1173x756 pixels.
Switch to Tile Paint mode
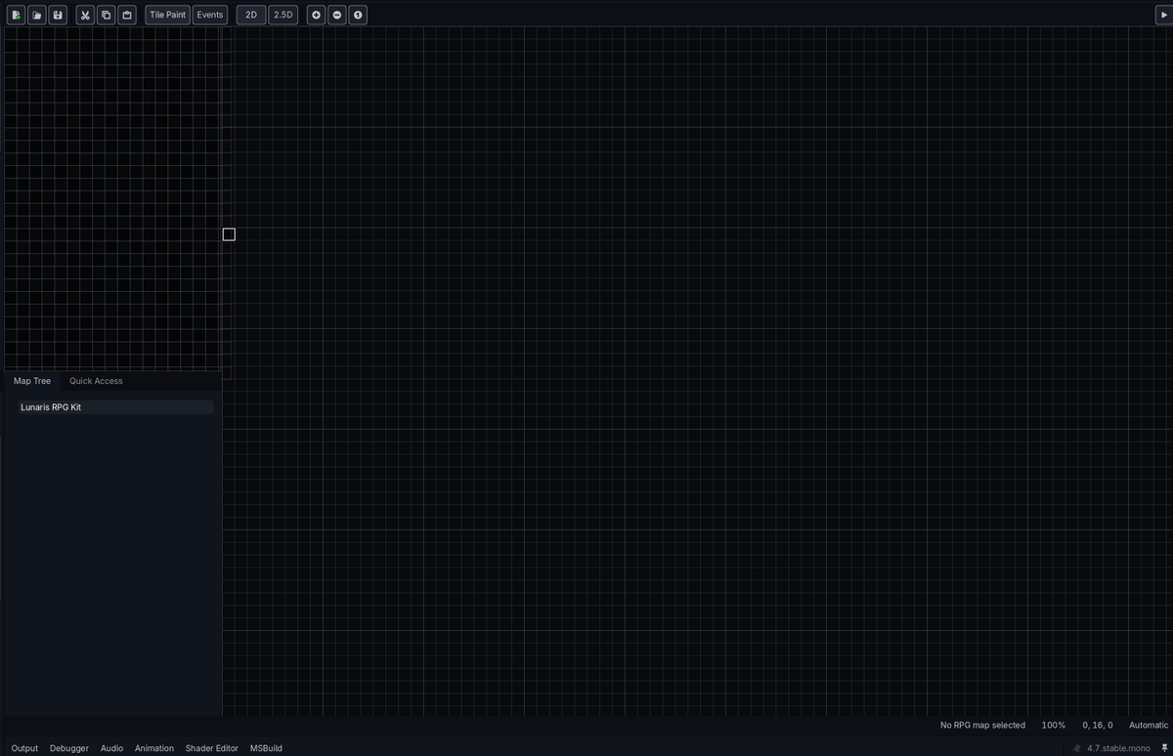tap(167, 15)
